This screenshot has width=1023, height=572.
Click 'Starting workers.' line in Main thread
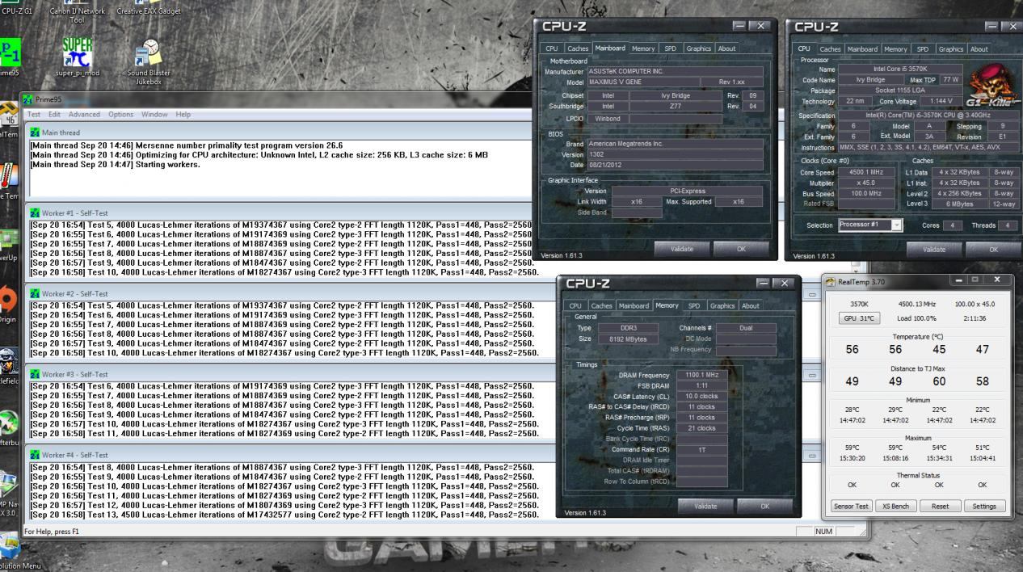click(115, 164)
